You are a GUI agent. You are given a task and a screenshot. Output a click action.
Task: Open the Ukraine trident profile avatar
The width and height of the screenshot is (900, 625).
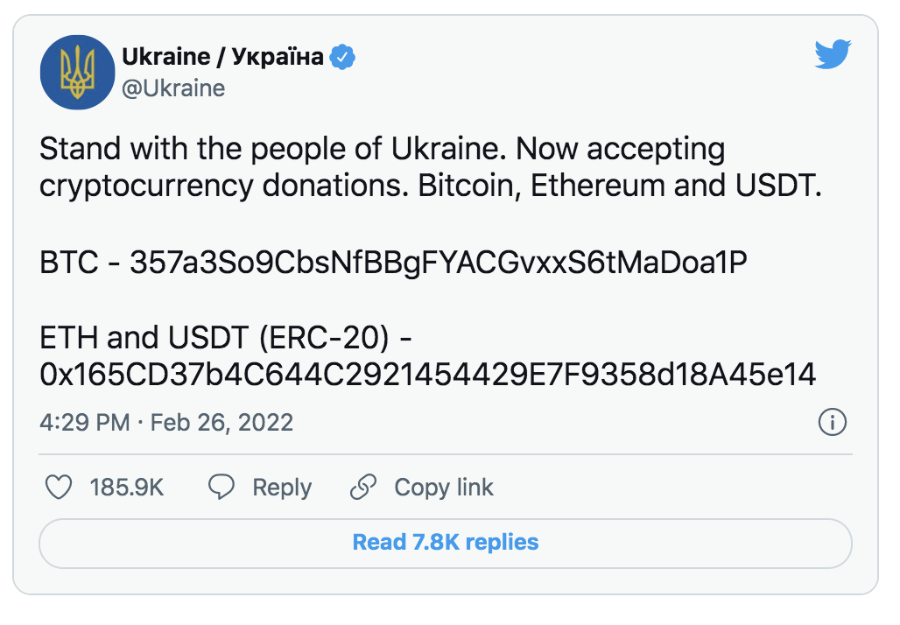[77, 73]
